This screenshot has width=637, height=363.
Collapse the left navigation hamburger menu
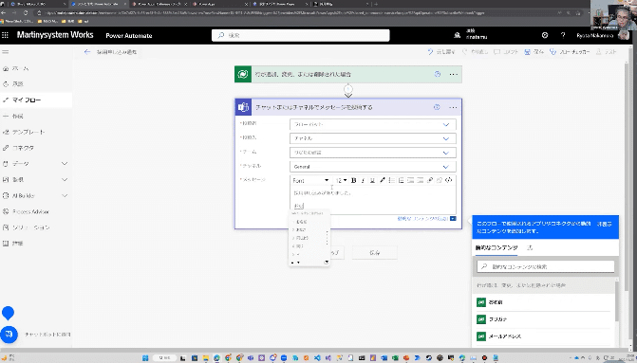tap(6, 52)
